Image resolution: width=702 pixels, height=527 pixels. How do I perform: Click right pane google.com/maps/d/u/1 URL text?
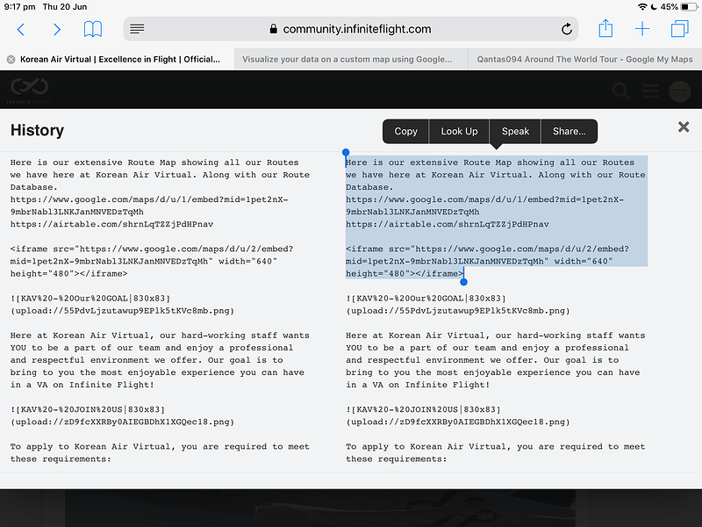tap(485, 206)
